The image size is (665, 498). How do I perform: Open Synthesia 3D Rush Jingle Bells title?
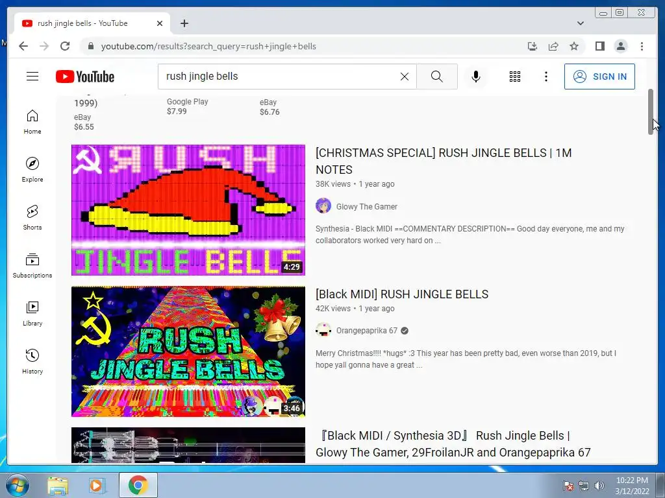tap(453, 444)
